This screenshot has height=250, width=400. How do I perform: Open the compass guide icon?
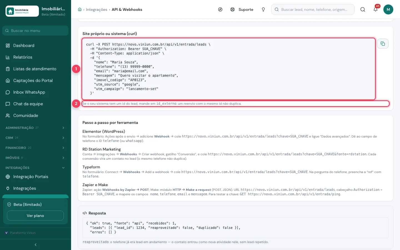[x=220, y=9]
